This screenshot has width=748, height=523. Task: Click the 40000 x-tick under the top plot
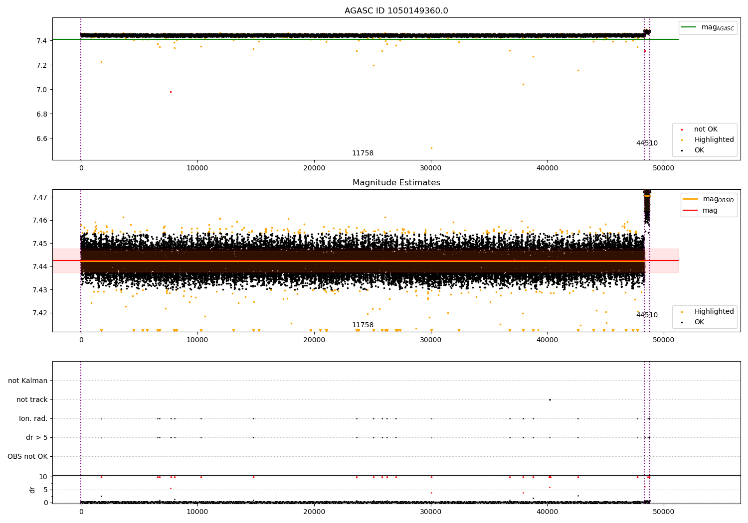[547, 168]
